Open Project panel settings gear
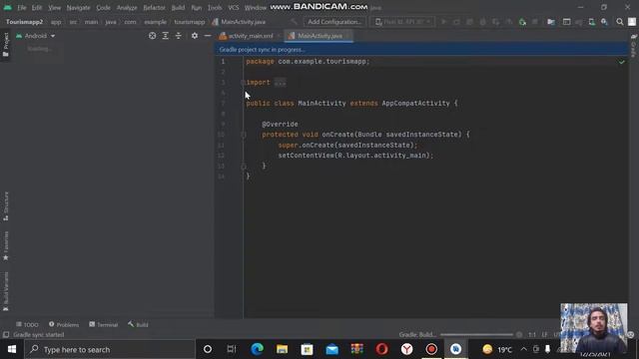 pos(195,36)
